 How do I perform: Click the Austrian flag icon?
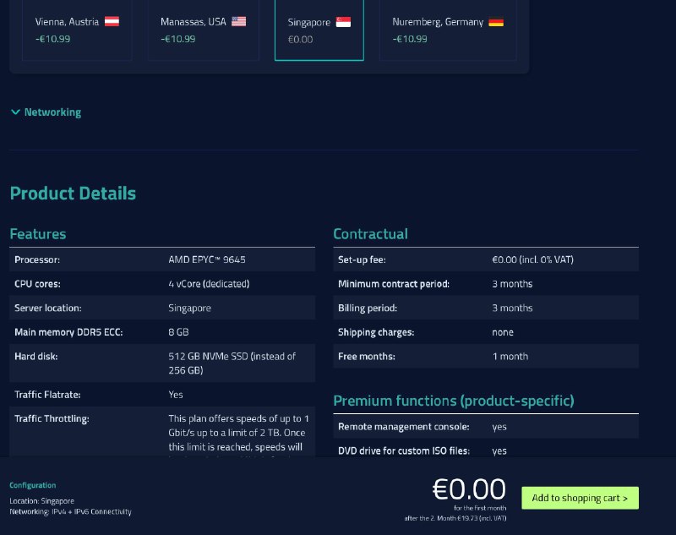(x=112, y=21)
